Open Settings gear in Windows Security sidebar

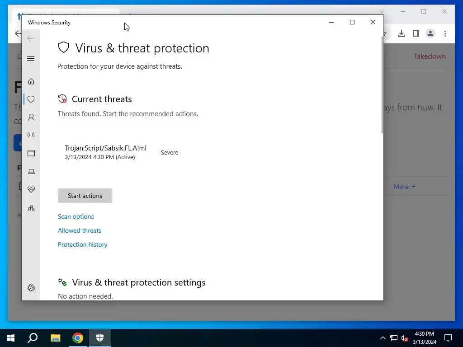pyautogui.click(x=31, y=288)
